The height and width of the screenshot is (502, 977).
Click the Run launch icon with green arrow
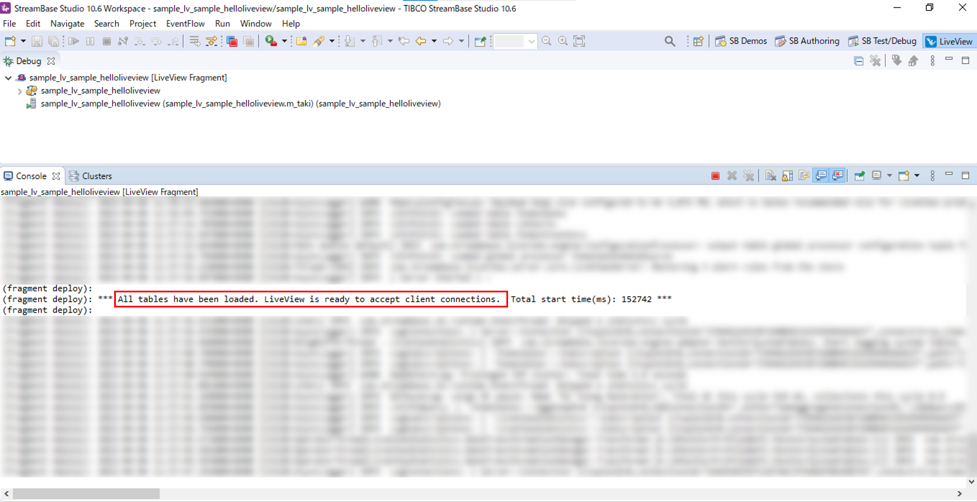point(271,41)
